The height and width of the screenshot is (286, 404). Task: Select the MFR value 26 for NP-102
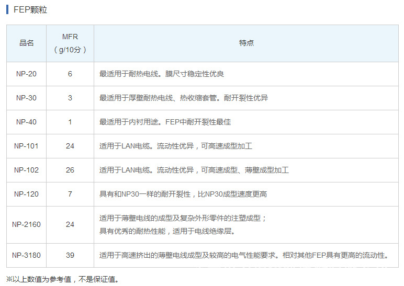click(x=70, y=170)
